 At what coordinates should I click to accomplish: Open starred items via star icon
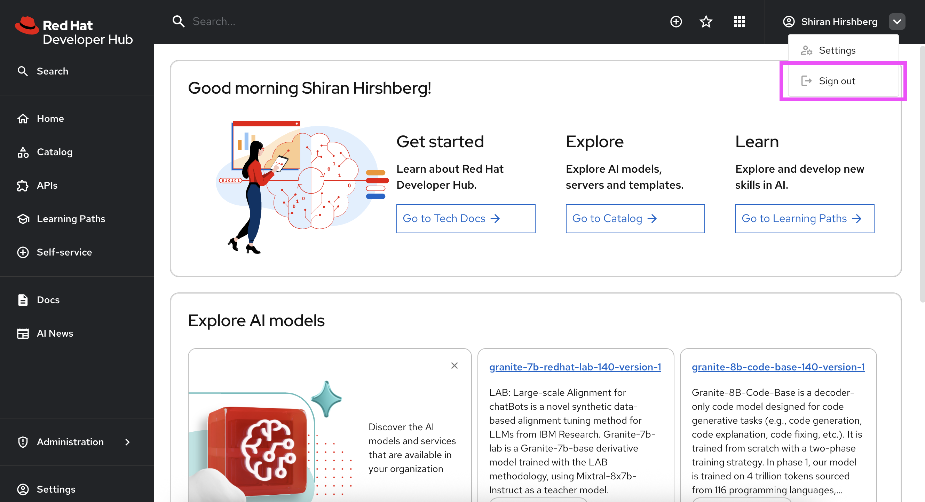(706, 22)
